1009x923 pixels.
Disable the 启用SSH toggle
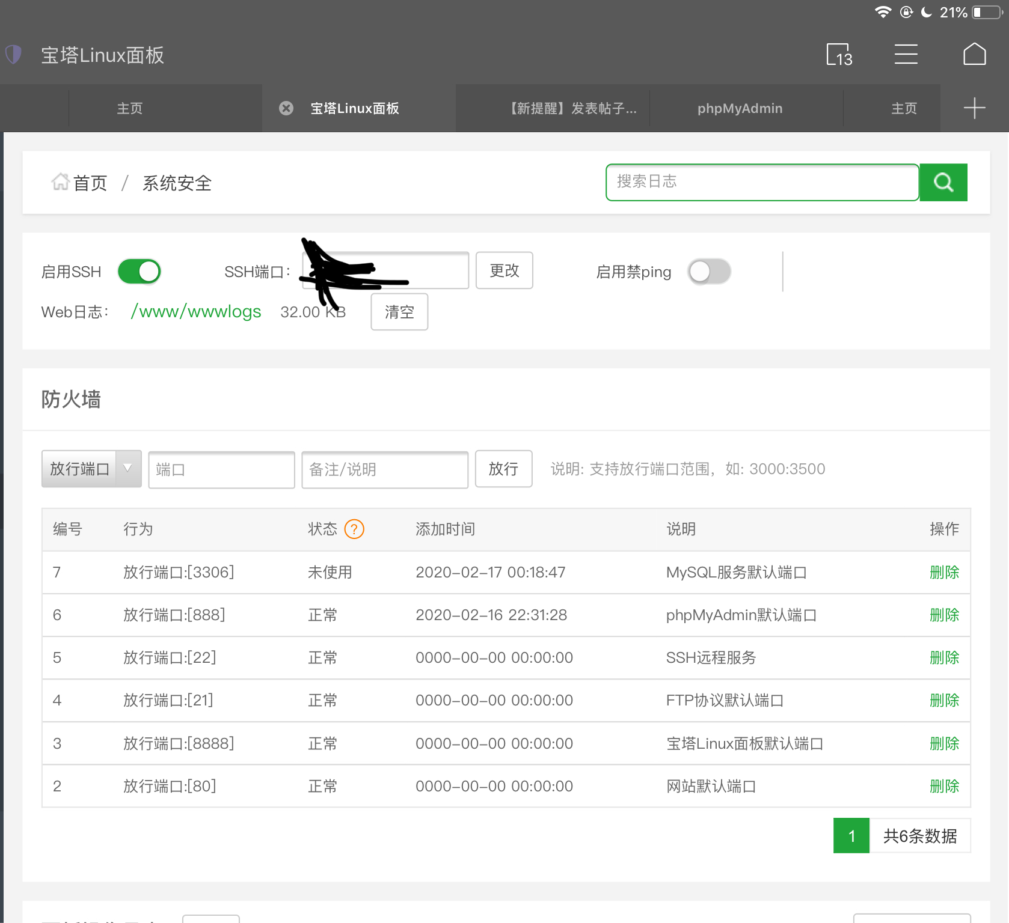[140, 272]
